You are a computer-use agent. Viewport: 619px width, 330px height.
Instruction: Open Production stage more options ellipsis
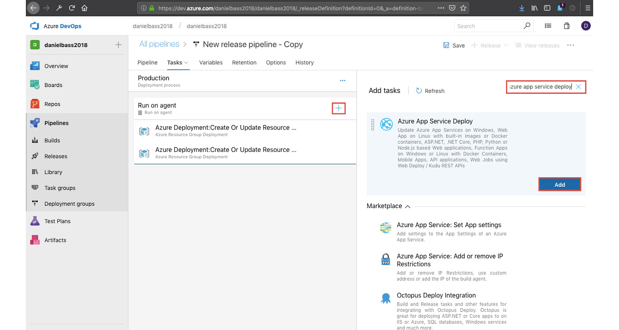[343, 81]
